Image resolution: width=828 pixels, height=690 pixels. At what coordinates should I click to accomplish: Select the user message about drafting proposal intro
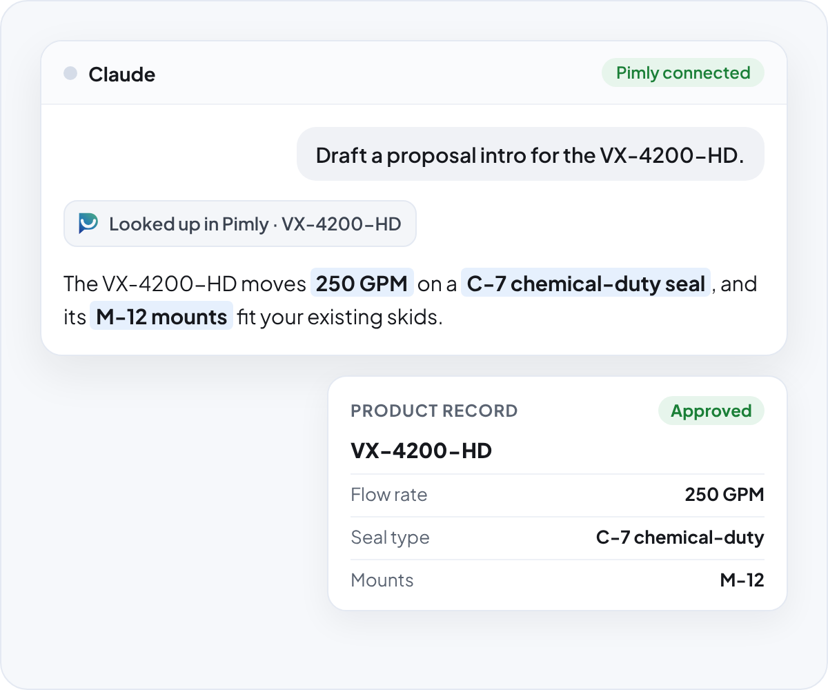tap(531, 155)
